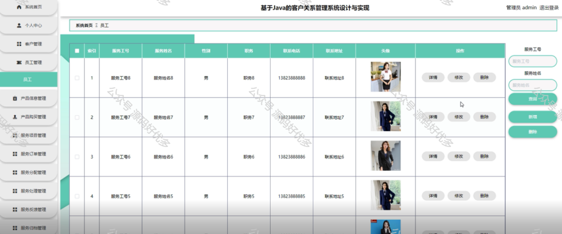Toggle the select-all checkbox in table header
This screenshot has width=562, height=234.
click(77, 51)
